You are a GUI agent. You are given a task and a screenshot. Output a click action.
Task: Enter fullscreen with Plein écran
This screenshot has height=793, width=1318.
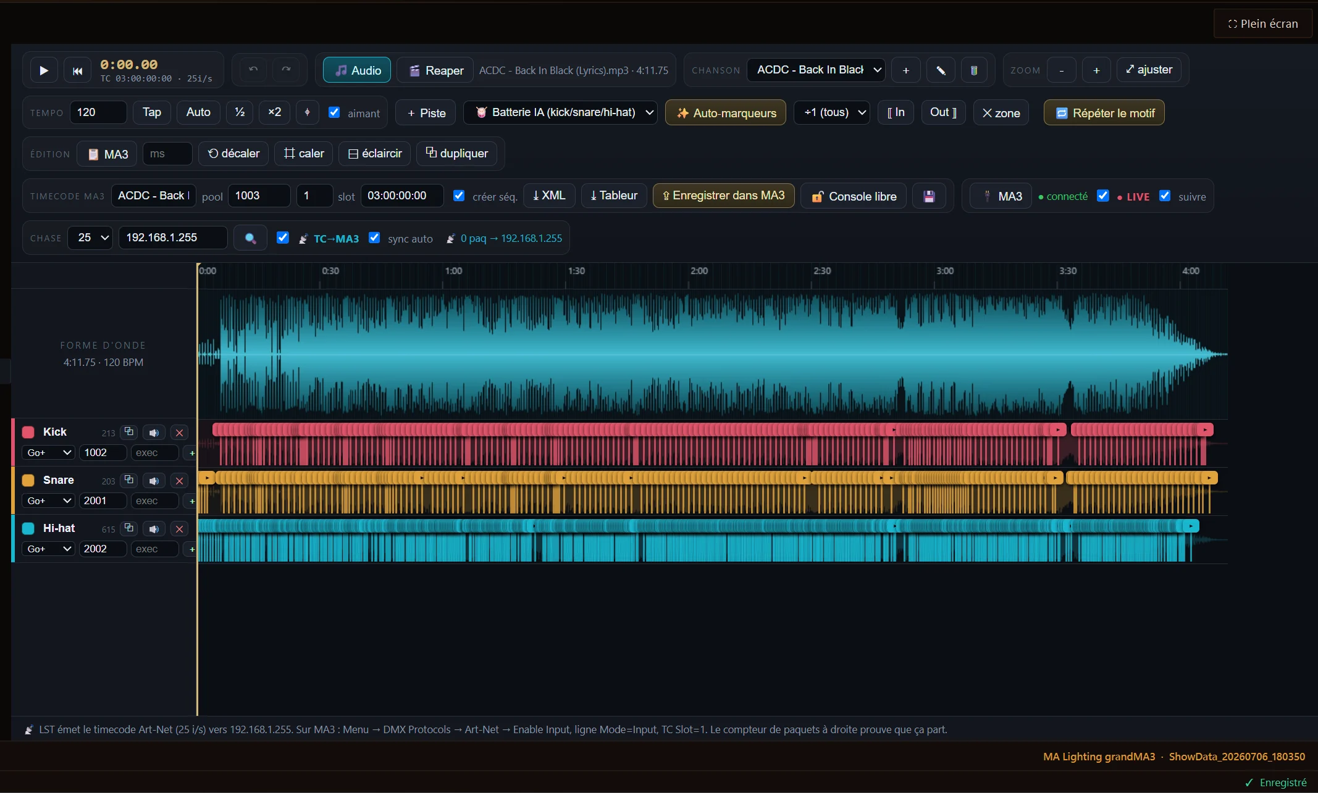[x=1263, y=23]
